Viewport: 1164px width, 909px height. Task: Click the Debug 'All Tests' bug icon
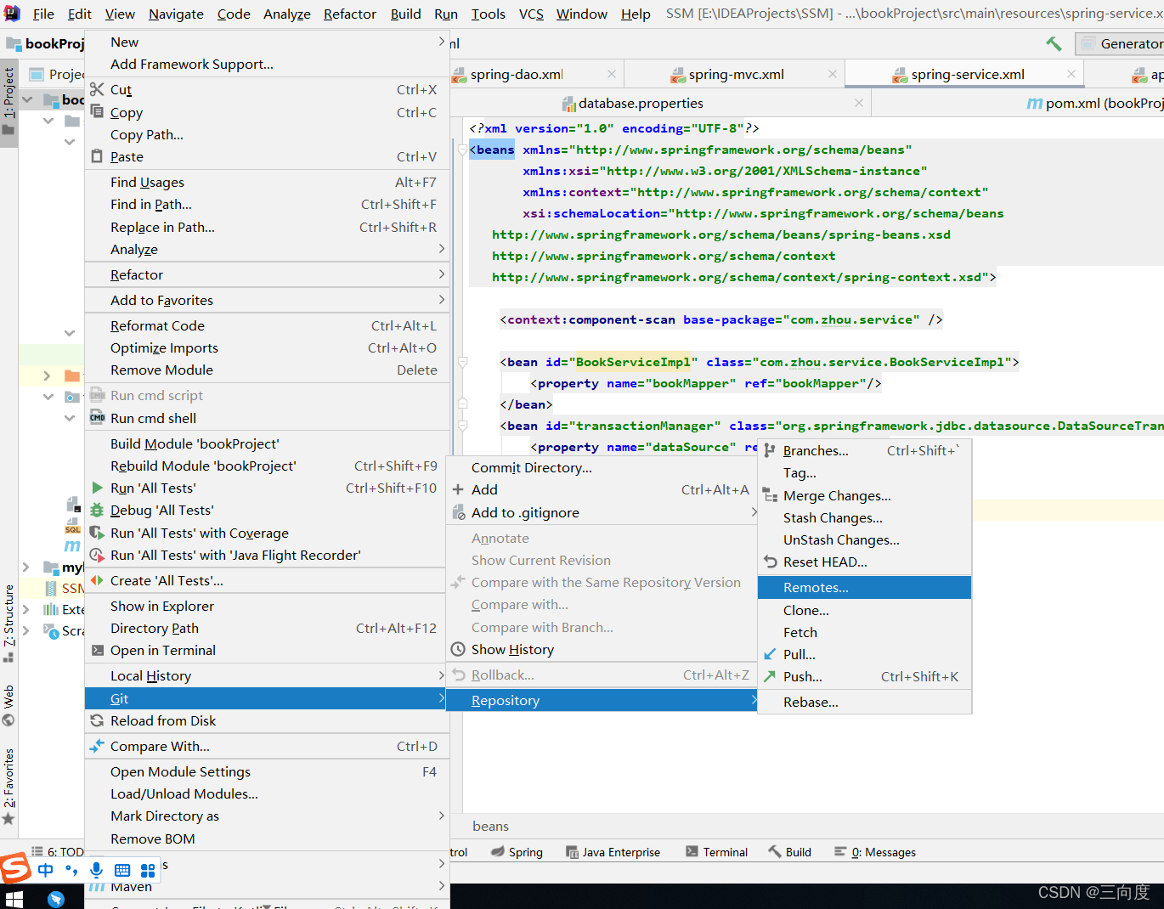[97, 510]
